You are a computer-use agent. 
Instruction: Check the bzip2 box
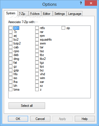[10, 43]
